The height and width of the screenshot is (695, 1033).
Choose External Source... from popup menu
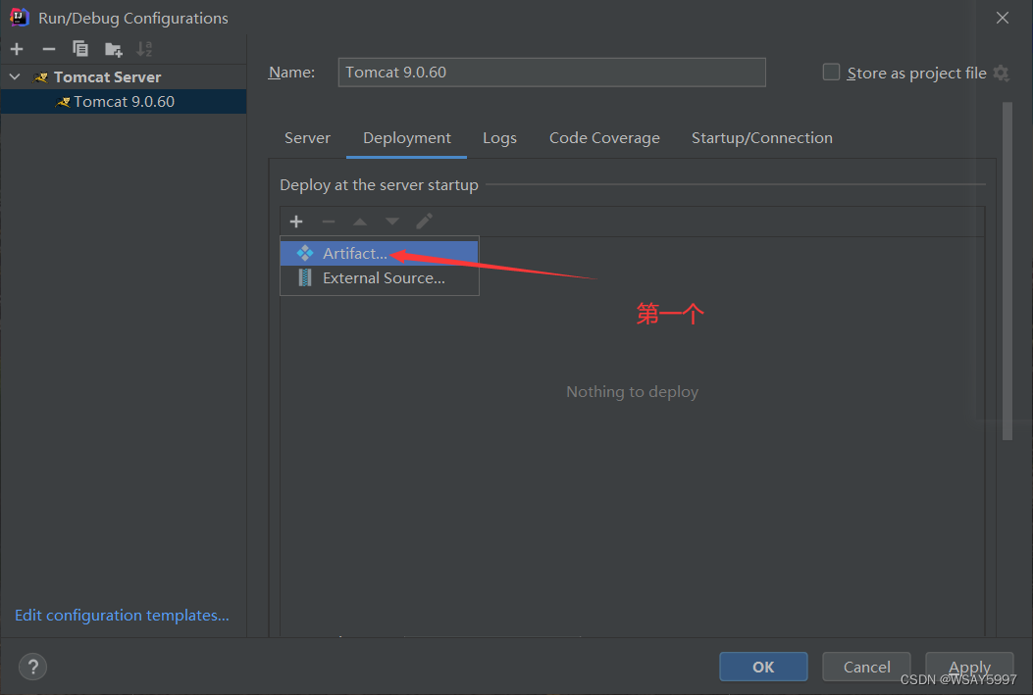click(x=379, y=278)
